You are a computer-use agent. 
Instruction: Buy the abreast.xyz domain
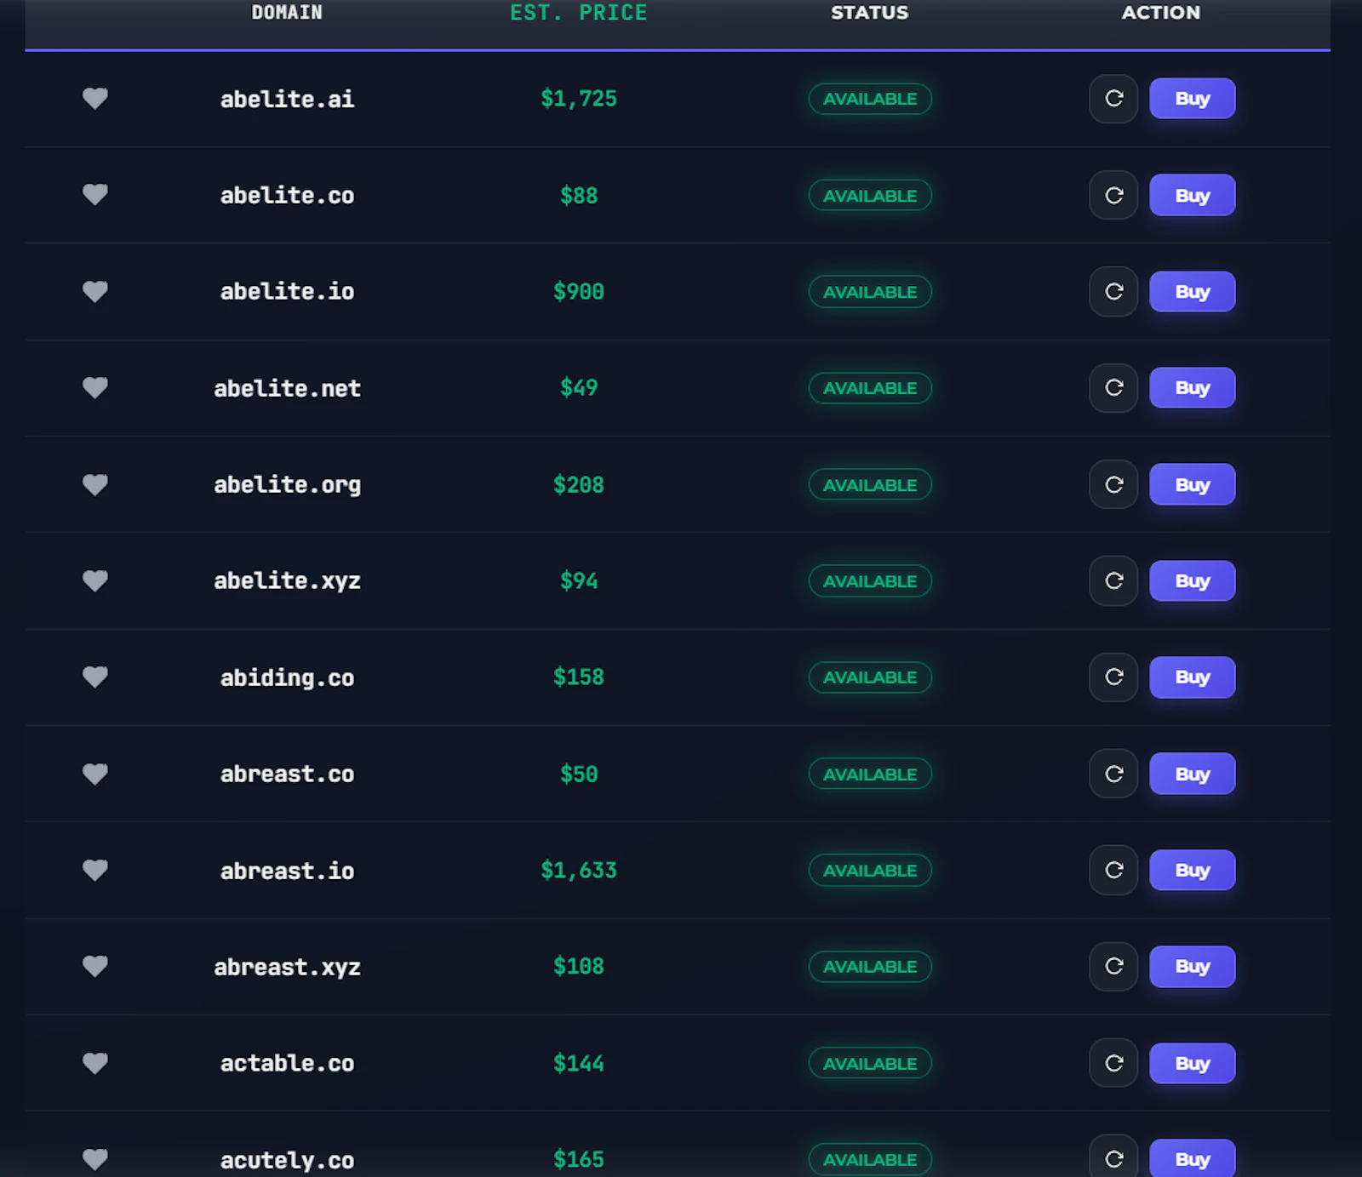(1192, 967)
